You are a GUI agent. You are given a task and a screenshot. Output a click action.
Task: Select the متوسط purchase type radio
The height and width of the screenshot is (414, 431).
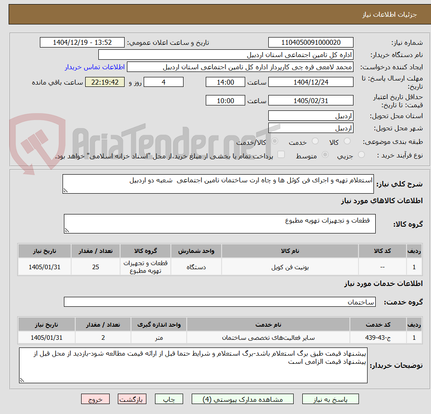pos(325,155)
